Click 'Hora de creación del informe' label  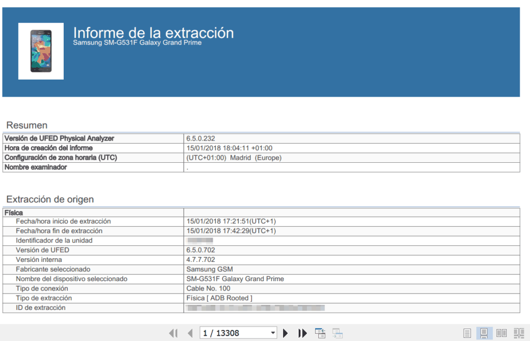click(x=48, y=148)
